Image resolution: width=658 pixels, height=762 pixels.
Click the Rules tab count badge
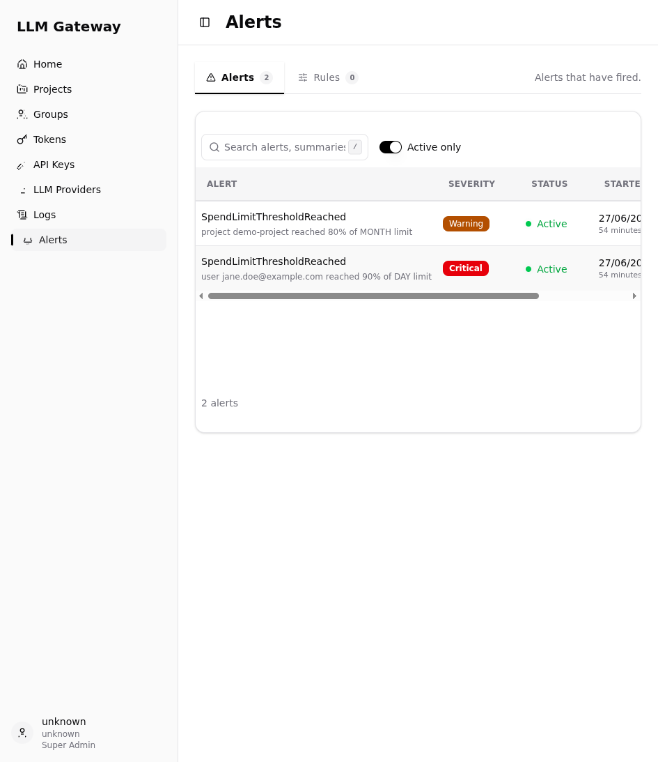coord(352,78)
